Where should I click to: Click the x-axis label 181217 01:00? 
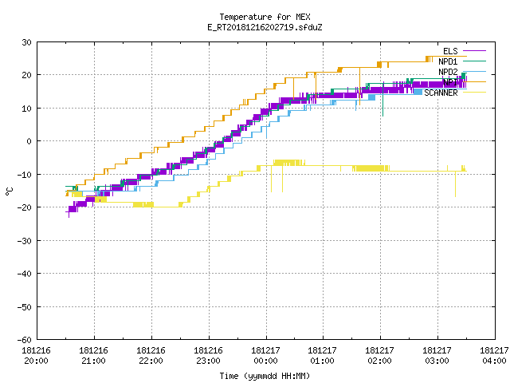[x=322, y=356]
